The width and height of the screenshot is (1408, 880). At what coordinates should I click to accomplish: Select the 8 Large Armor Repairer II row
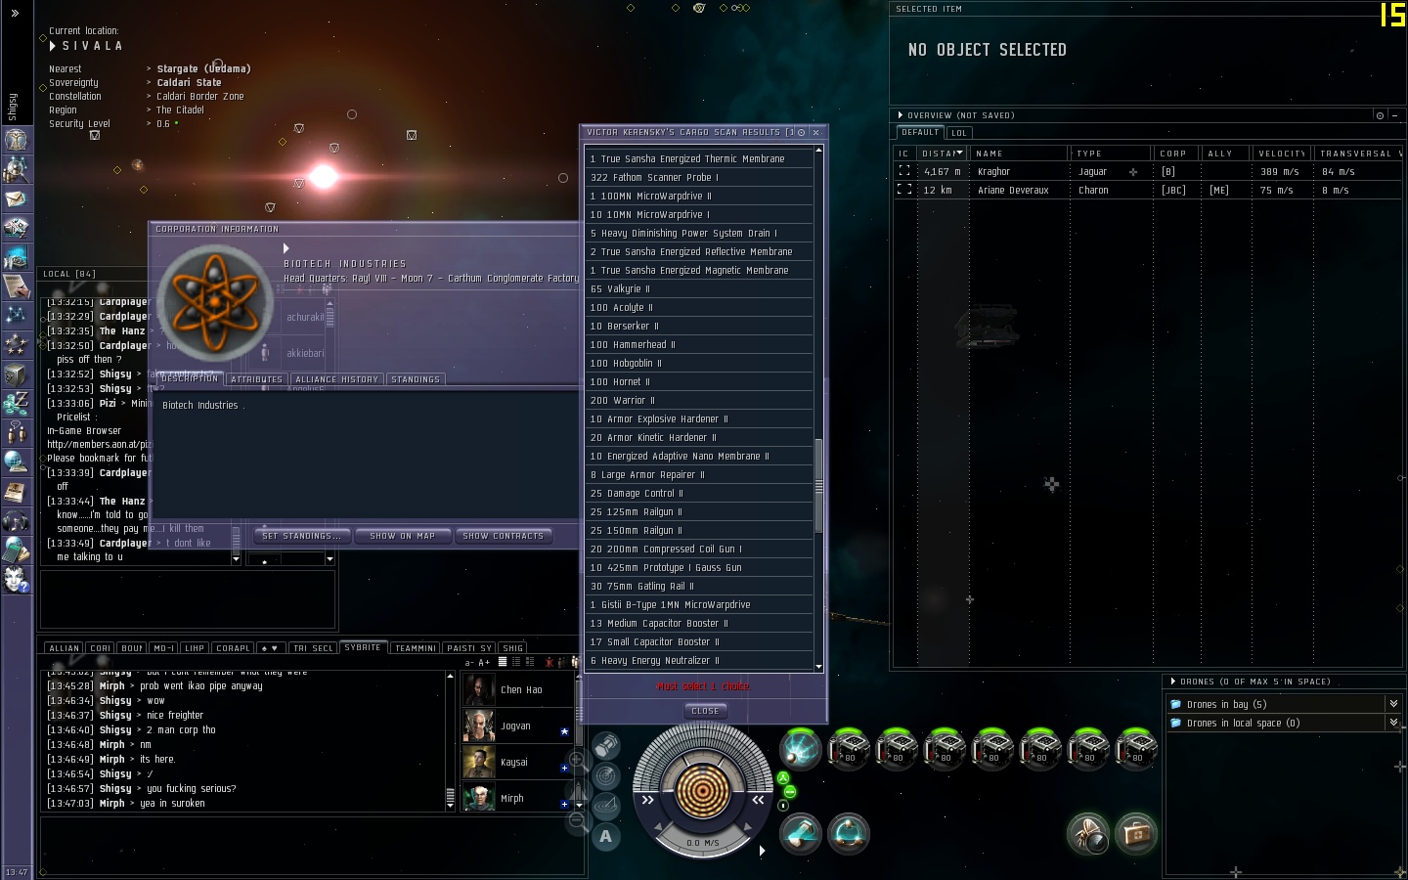click(699, 474)
